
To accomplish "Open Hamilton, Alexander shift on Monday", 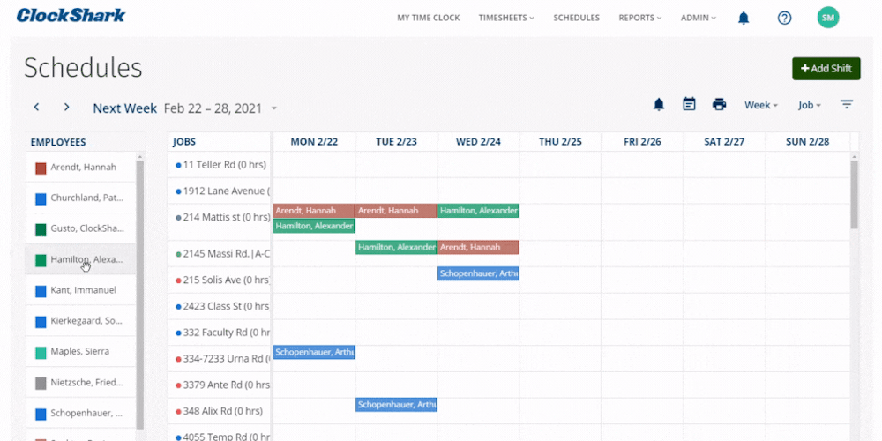I will pos(314,226).
